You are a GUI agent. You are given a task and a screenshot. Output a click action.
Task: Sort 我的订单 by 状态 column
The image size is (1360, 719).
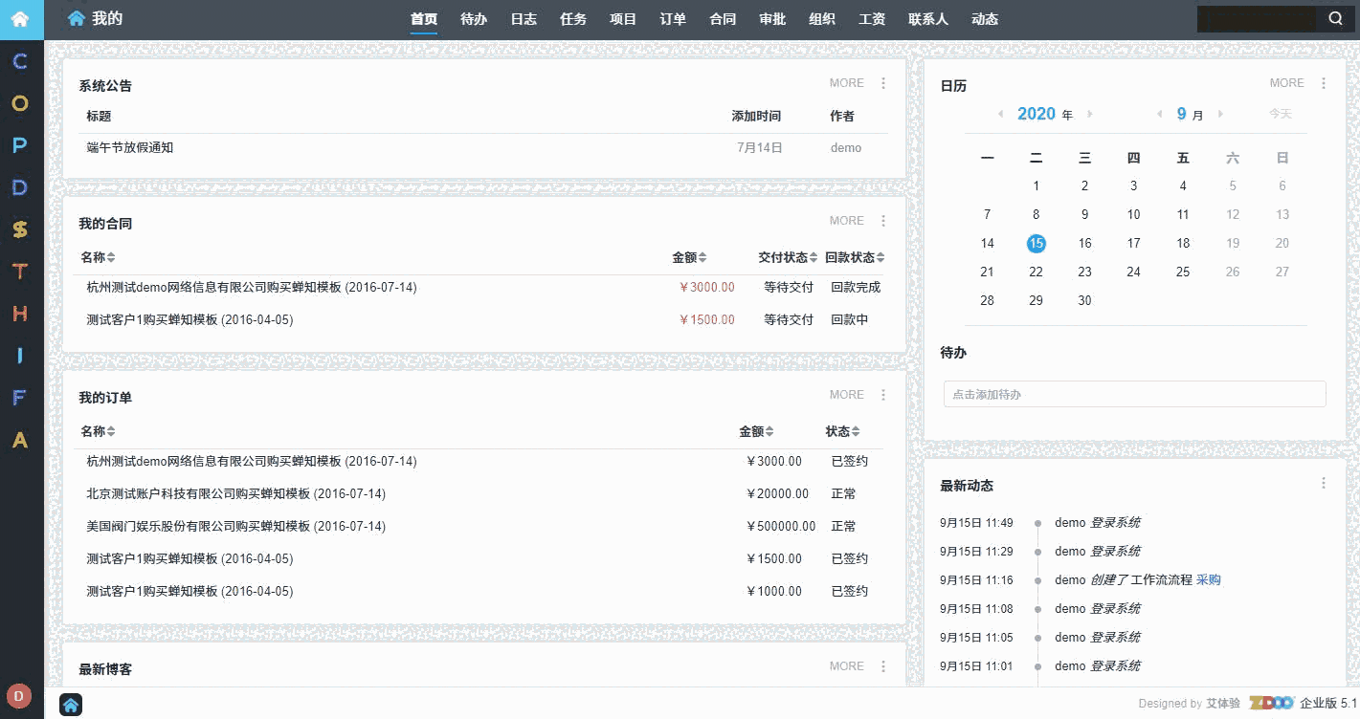click(x=840, y=430)
